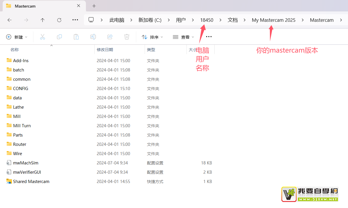The height and width of the screenshot is (208, 348).
Task: Open a new tab with plus button
Action: [x=94, y=6]
